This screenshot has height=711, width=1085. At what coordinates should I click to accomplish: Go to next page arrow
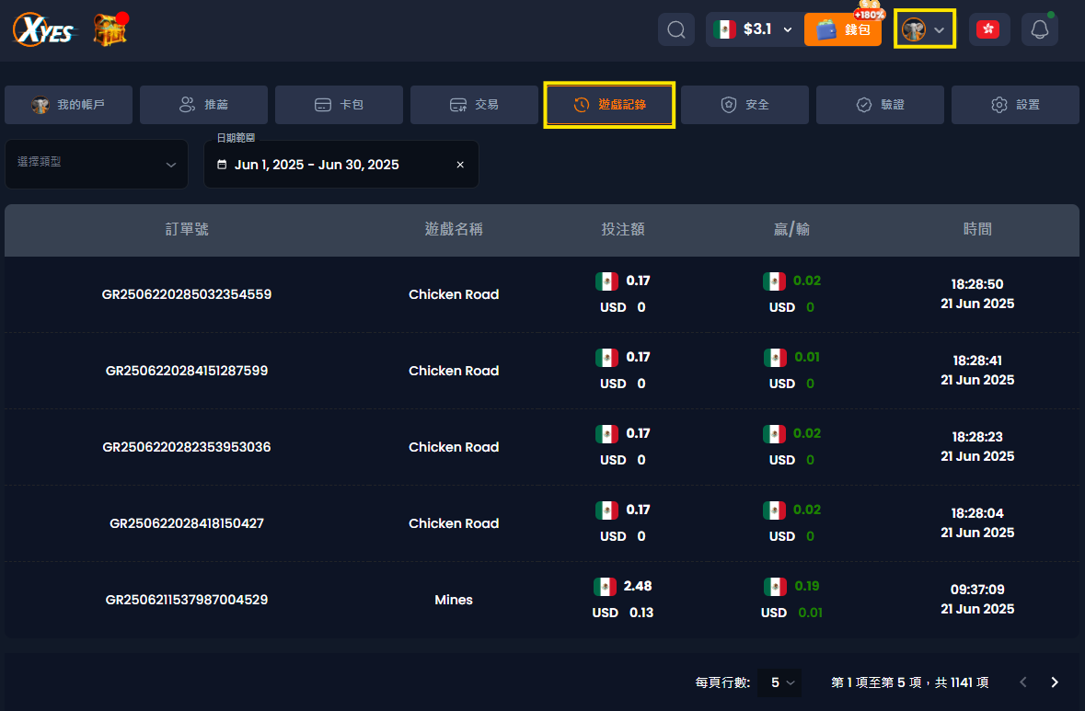(x=1055, y=682)
